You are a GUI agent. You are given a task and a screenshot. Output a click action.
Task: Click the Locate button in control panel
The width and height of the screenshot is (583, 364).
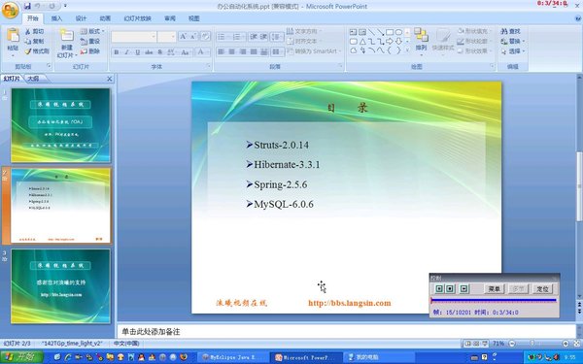pyautogui.click(x=542, y=288)
